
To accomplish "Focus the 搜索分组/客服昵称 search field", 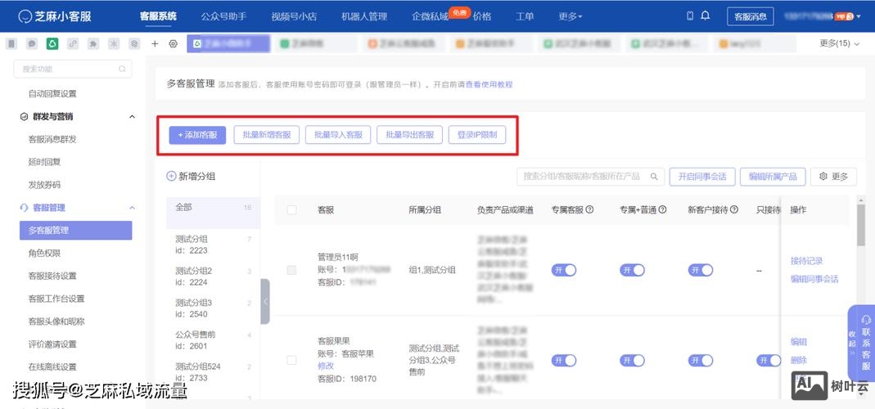I will pos(590,177).
